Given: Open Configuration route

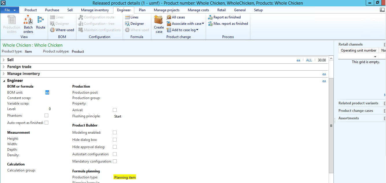Looking at the screenshot, I should coord(96,17).
